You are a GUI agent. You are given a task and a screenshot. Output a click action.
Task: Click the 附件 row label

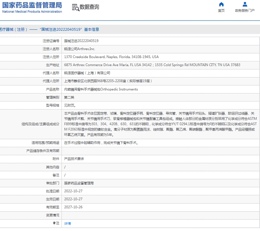tap(56, 159)
